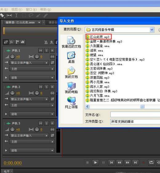Open 我最近的文档 in the places bar
Screen dimensions: 160x173
pos(71,42)
